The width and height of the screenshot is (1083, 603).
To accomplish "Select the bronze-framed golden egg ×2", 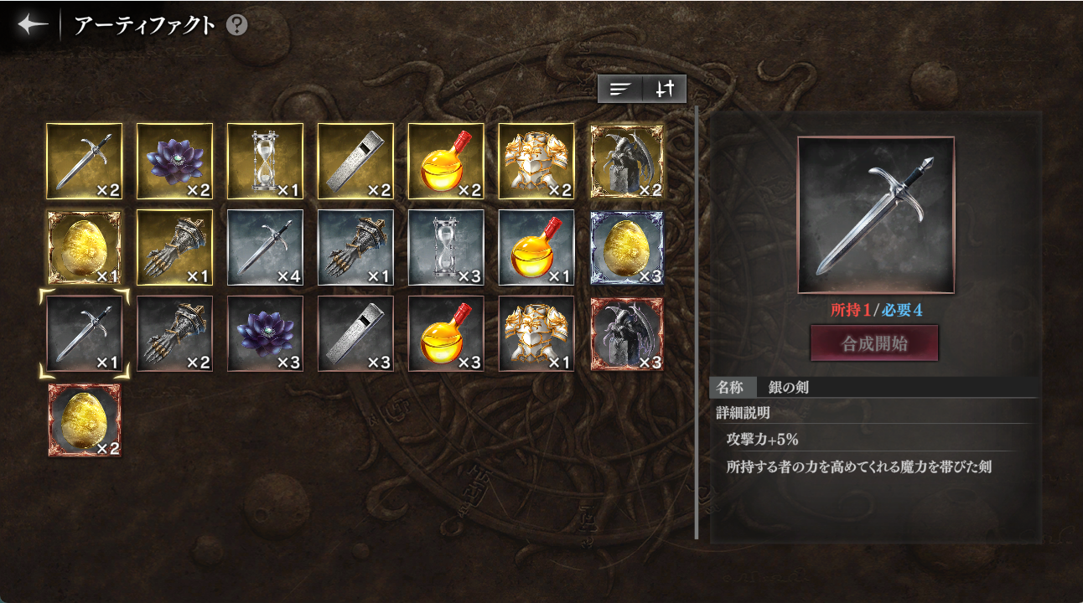I will pos(84,420).
